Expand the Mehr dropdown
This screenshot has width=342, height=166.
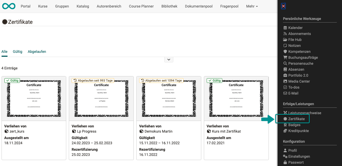[251, 6]
